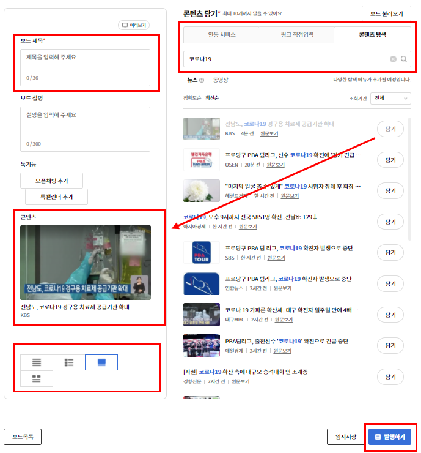Click 담기 for the 헤럴드경제 article
Screen dimensions: 421x453
(x=390, y=190)
